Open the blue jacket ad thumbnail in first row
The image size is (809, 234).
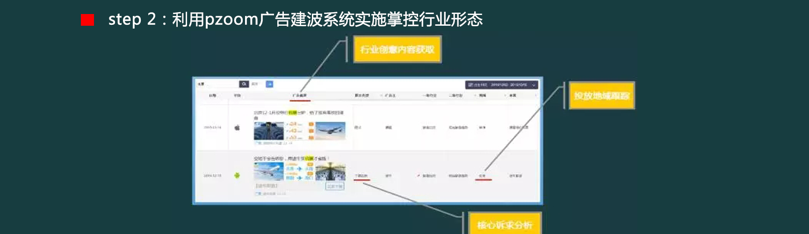pyautogui.click(x=268, y=132)
